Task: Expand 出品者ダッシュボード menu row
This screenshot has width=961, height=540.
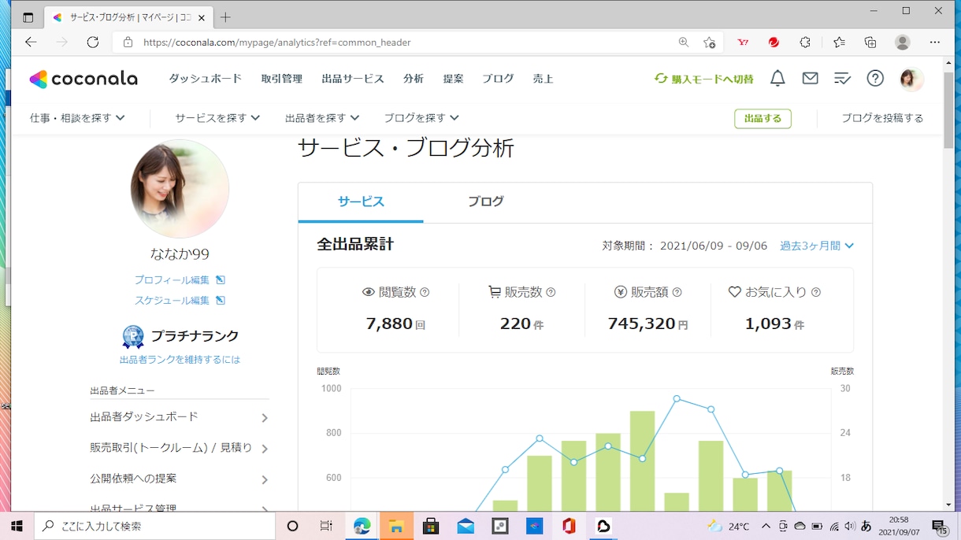Action: pos(180,417)
